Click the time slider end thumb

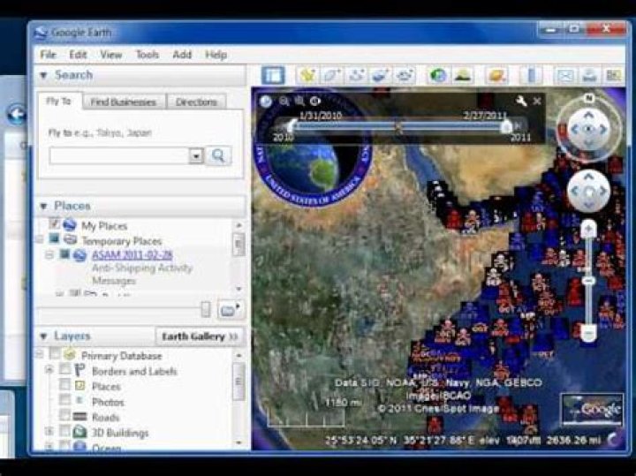coord(506,127)
